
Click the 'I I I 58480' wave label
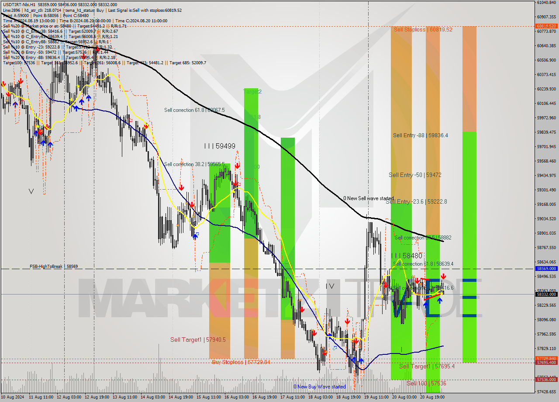[407, 256]
